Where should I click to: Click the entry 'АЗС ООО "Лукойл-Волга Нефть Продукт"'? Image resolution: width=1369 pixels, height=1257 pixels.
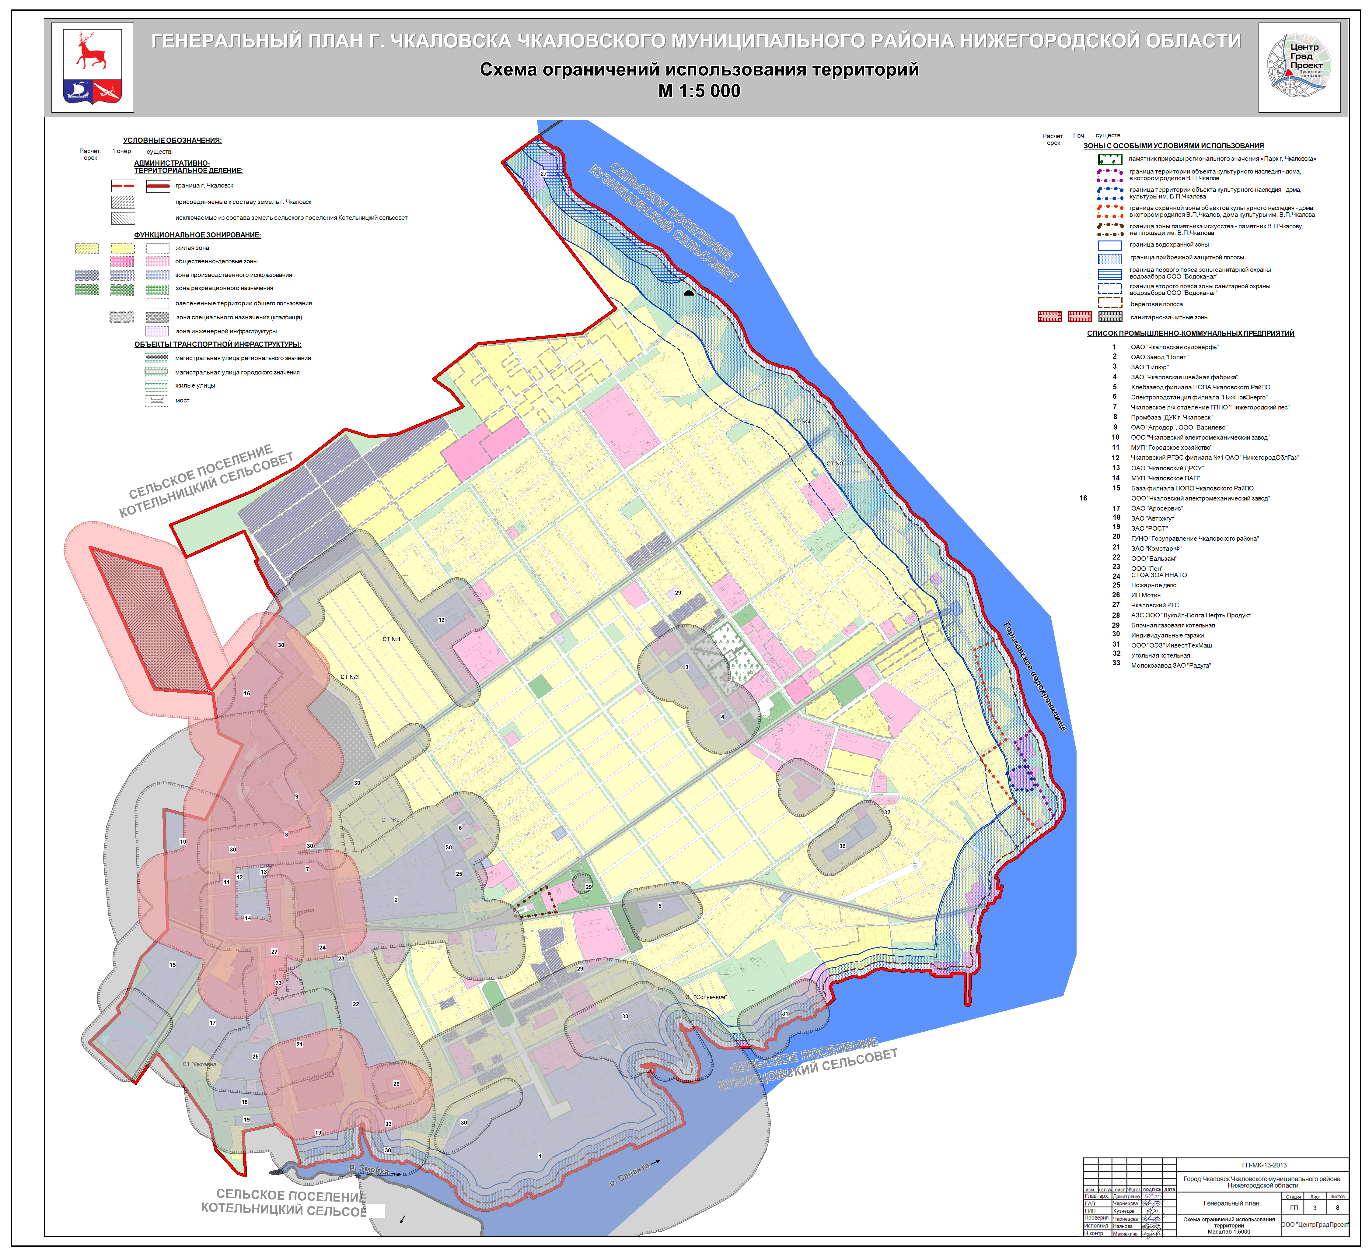coord(1192,615)
